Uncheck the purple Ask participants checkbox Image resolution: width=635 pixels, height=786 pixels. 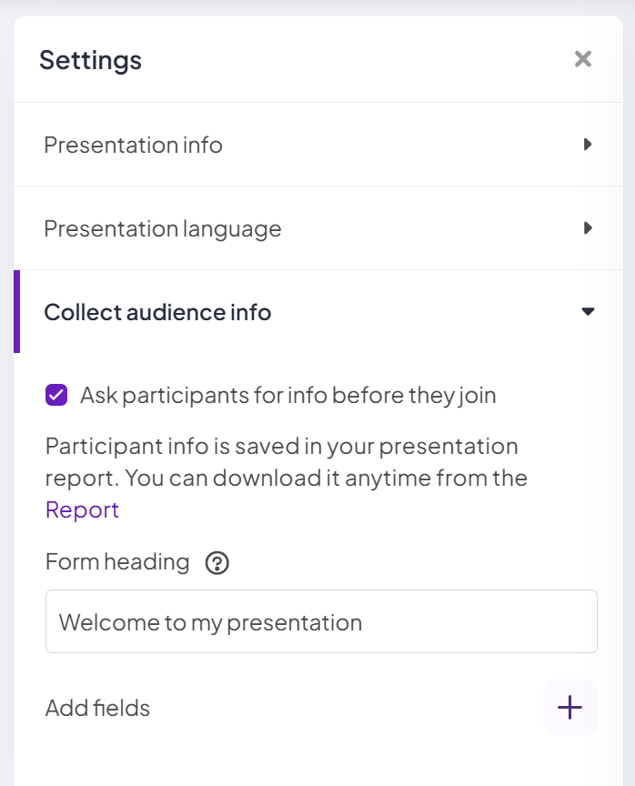tap(56, 395)
